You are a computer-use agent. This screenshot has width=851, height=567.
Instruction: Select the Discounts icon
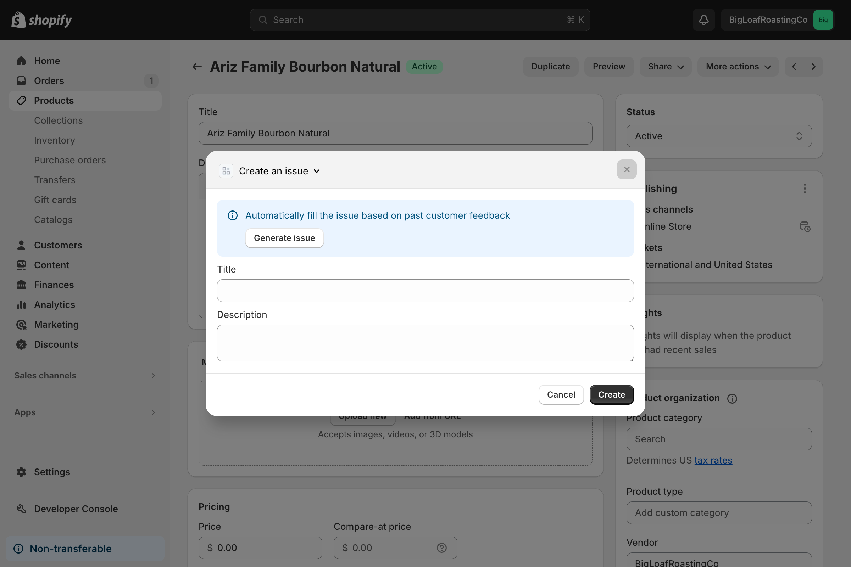21,344
